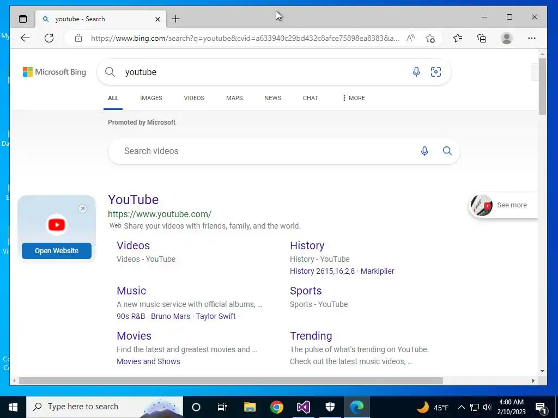The image size is (558, 418).
Task: Open Visual Studio from taskbar
Action: 304,407
